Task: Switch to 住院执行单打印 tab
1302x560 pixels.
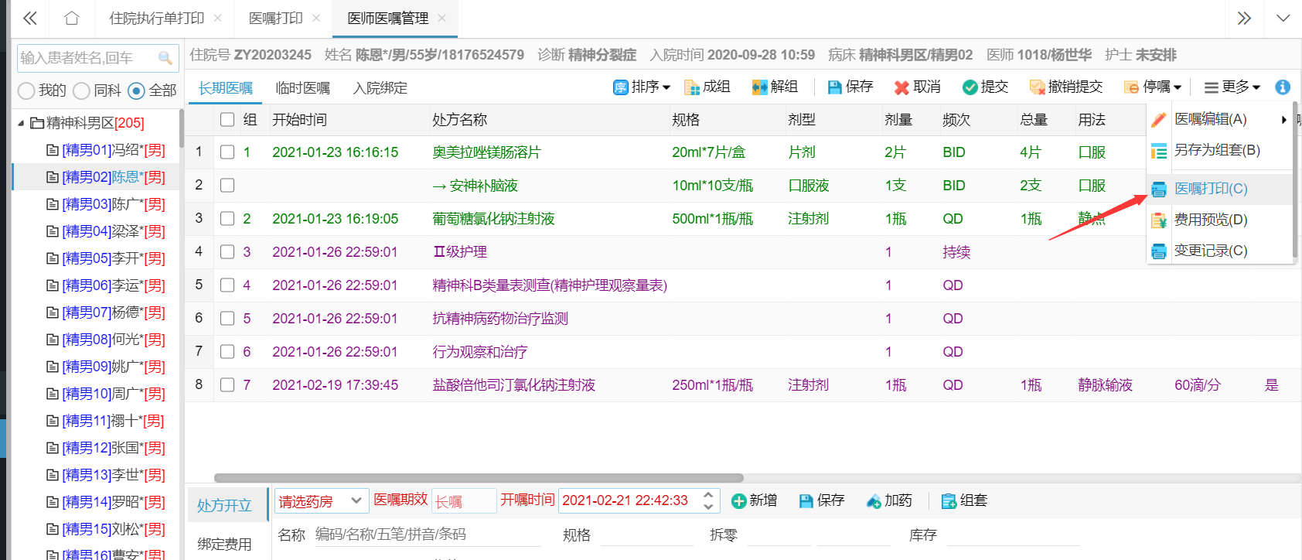Action: click(x=156, y=19)
